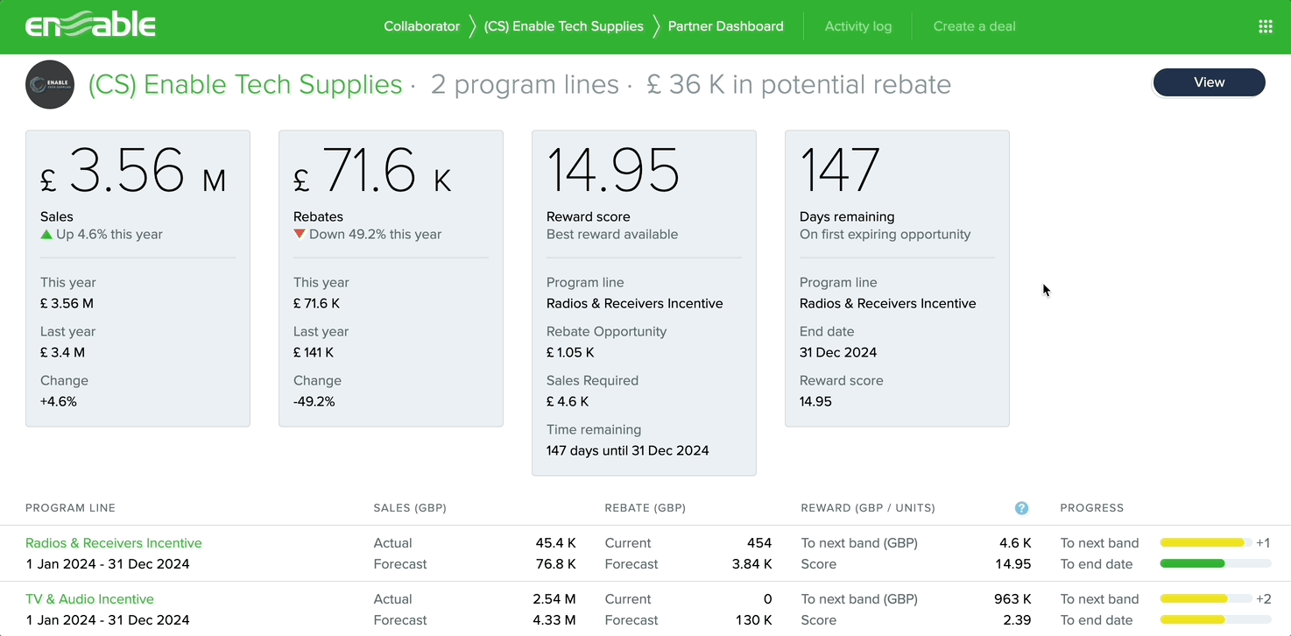1291x636 pixels.
Task: Click the '2 program lines' header text
Action: pyautogui.click(x=525, y=84)
